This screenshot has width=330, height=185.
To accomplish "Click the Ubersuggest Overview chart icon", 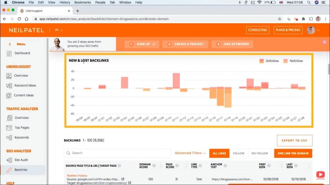I will click(x=9, y=76).
